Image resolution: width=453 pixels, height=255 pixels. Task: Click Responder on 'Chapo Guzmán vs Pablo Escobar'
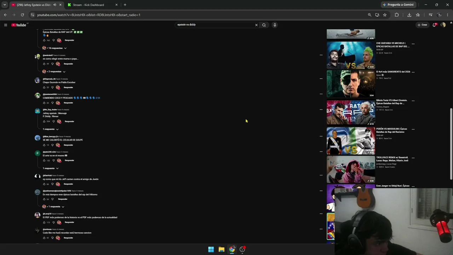coord(68,87)
